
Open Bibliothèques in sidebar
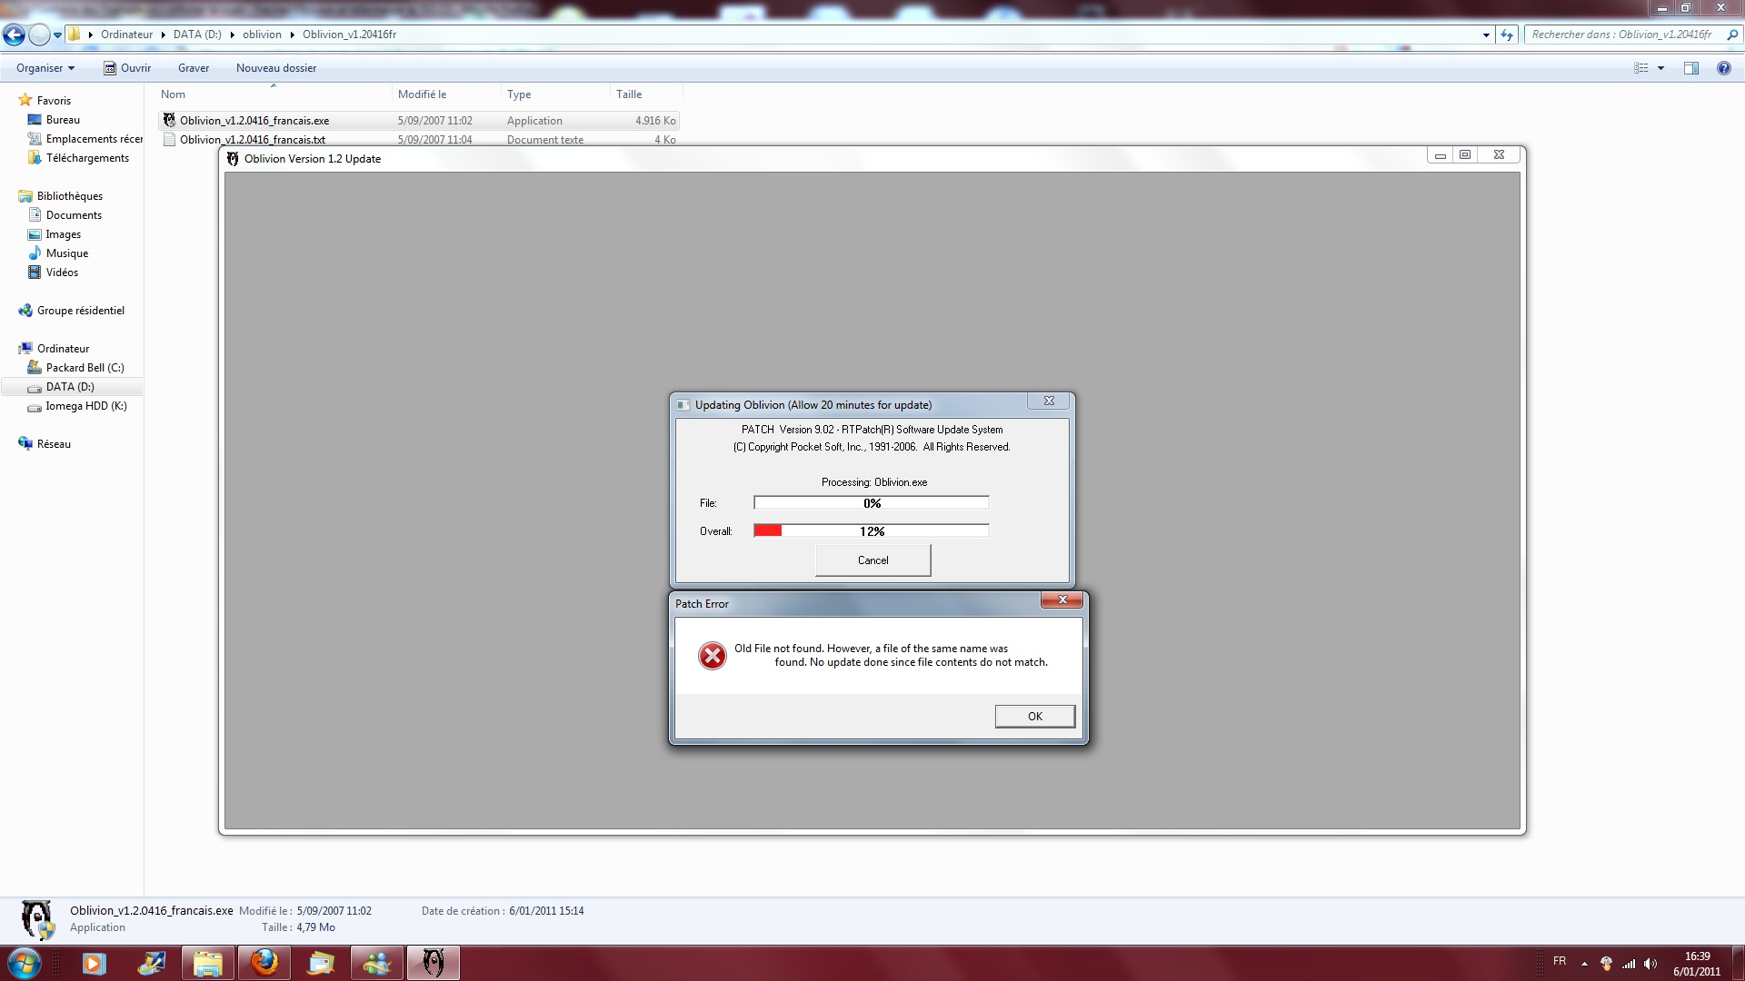click(x=70, y=196)
